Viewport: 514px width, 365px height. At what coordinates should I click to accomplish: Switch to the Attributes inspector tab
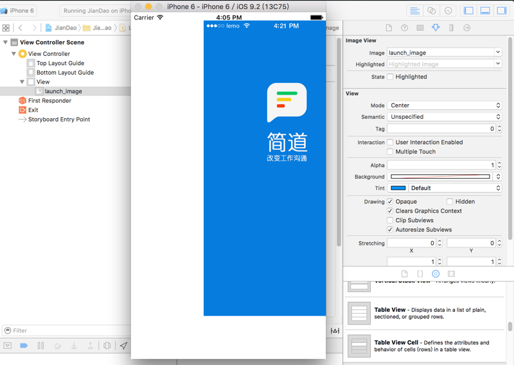(x=436, y=28)
